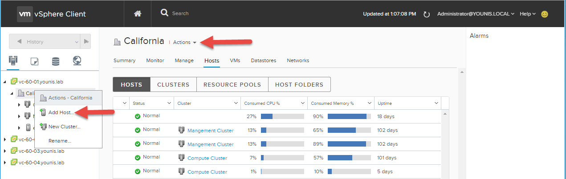Choose Add Host... from the context menu
This screenshot has height=179, width=566.
click(x=68, y=112)
